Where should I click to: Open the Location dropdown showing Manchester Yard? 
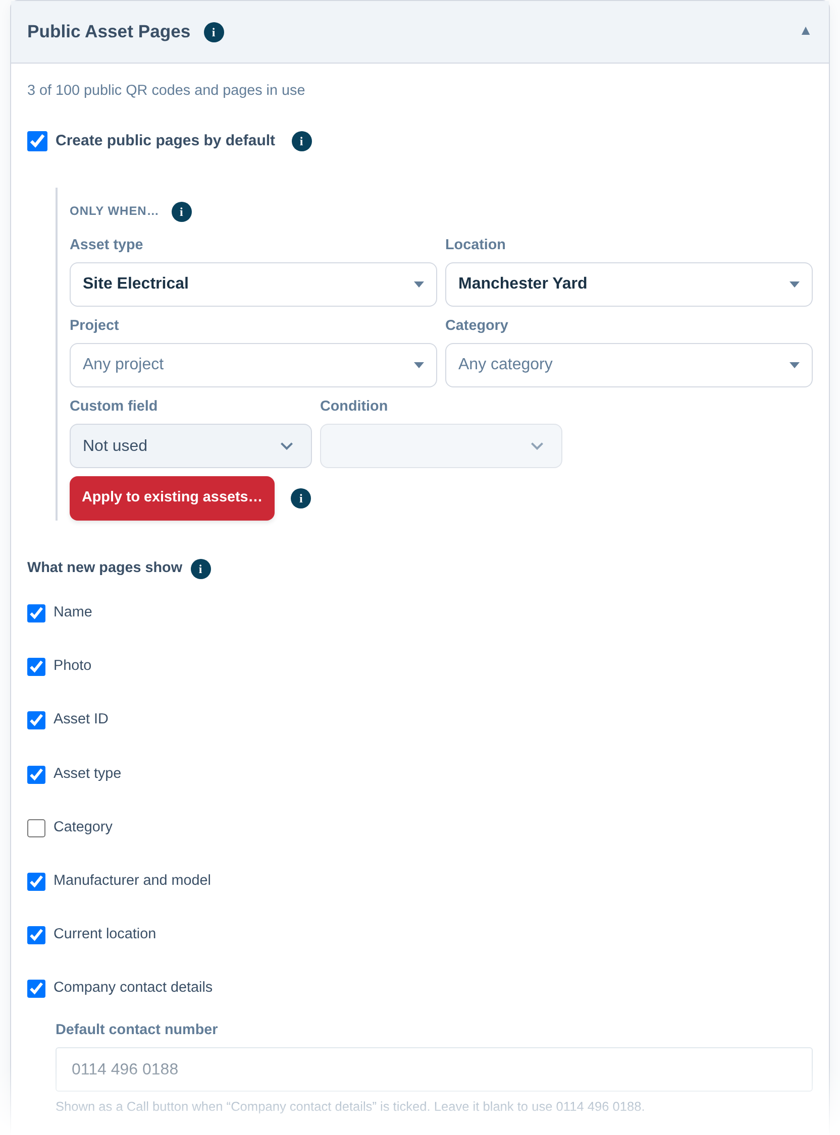point(628,284)
